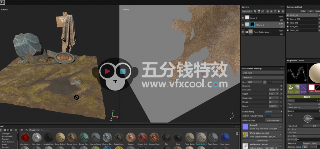Screen dimensions: 320x149
Task: Select the brush tab in Properties
Action: tap(290, 89)
